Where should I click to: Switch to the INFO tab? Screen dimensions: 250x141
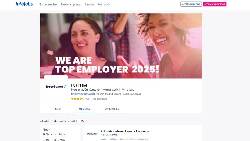pyautogui.click(x=58, y=109)
